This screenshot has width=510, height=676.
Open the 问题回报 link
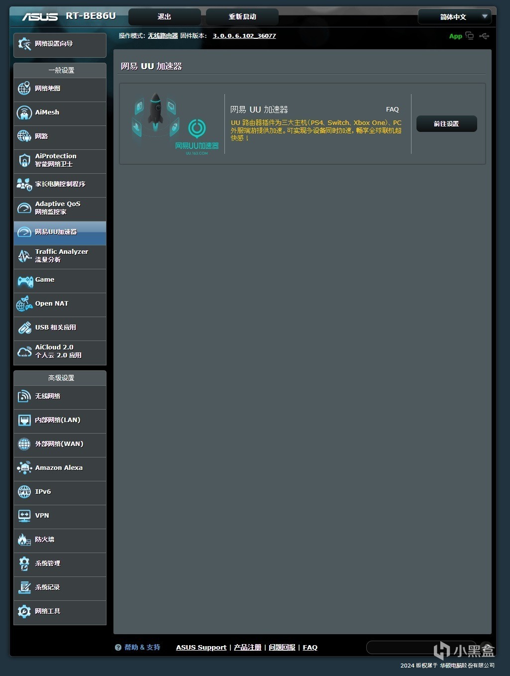(282, 648)
